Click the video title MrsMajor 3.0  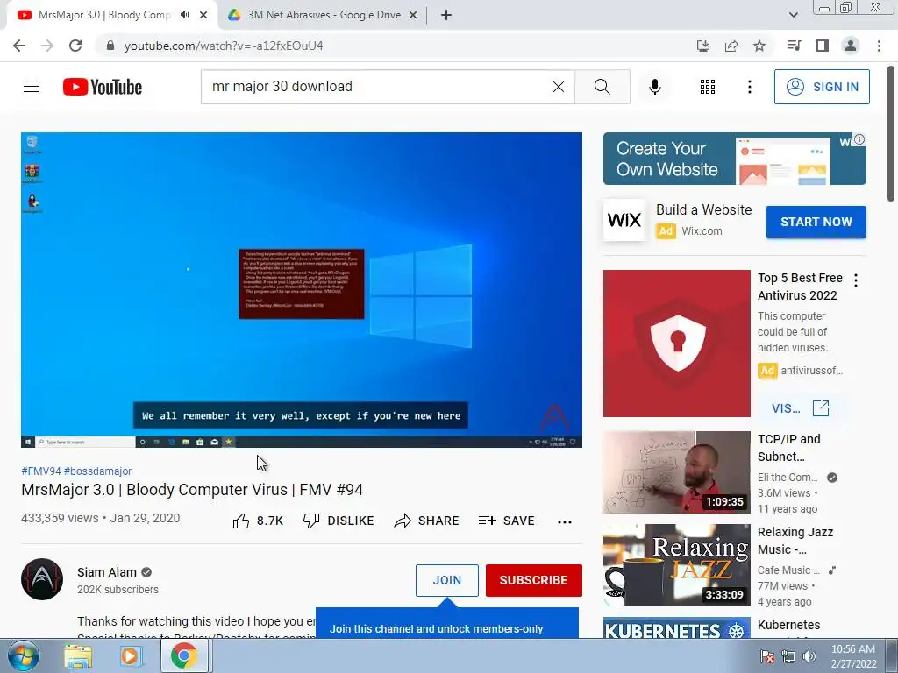pos(192,490)
